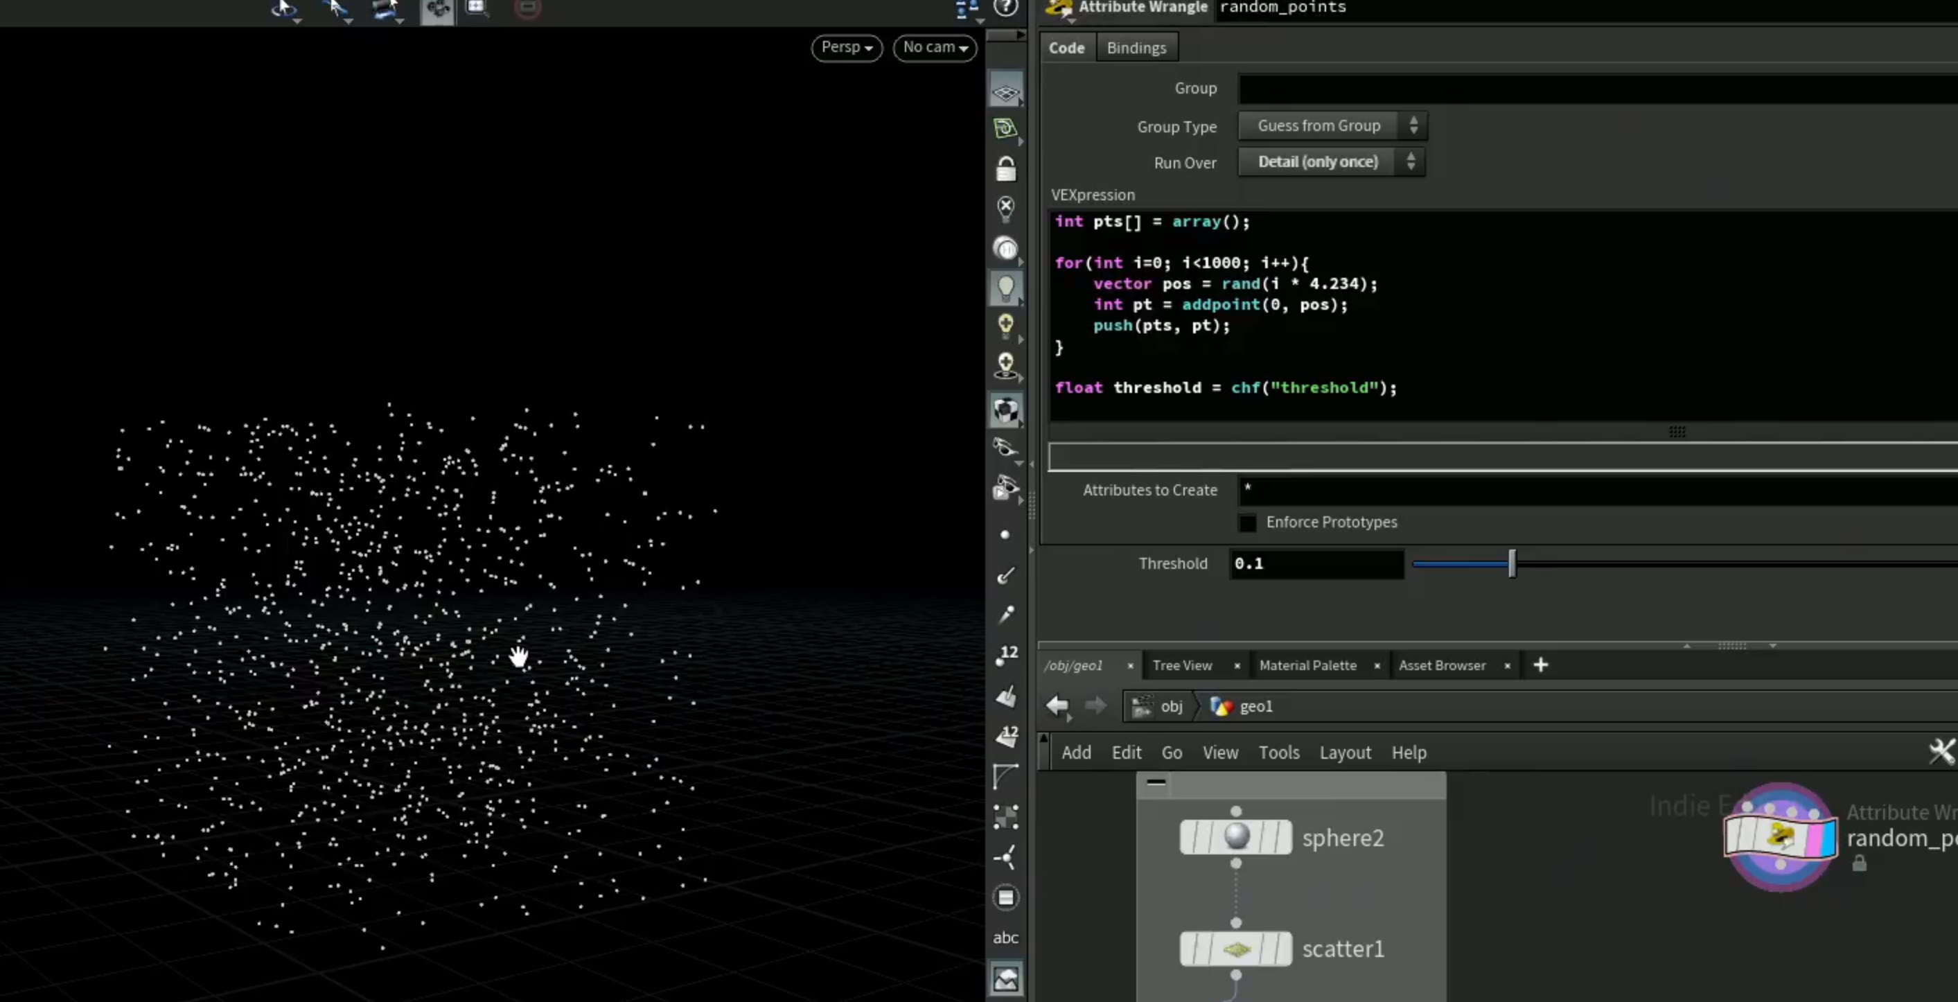1958x1002 pixels.
Task: Click the back arrow in network path
Action: tap(1058, 706)
